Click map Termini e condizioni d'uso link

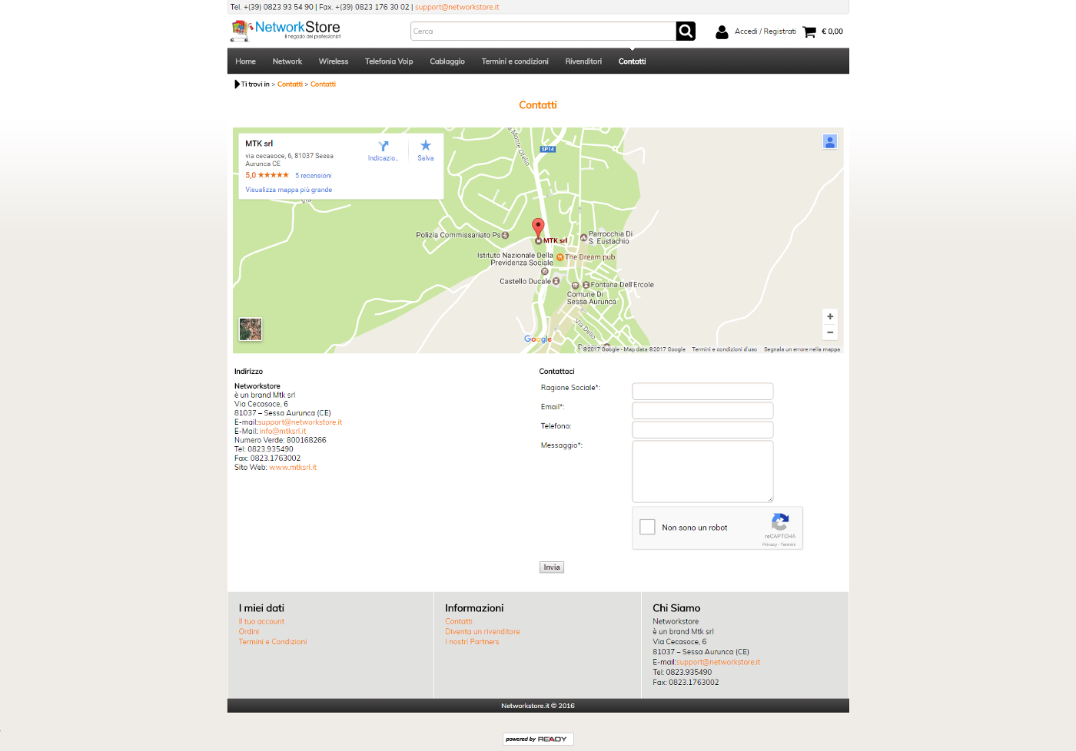(724, 349)
